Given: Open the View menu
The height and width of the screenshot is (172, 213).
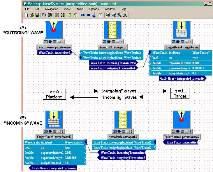Looking at the screenshot, I should pyautogui.click(x=67, y=9).
